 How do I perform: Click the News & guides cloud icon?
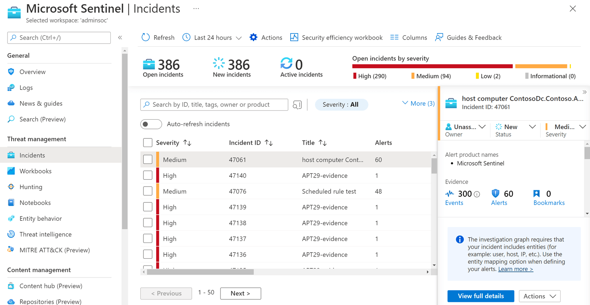11,103
